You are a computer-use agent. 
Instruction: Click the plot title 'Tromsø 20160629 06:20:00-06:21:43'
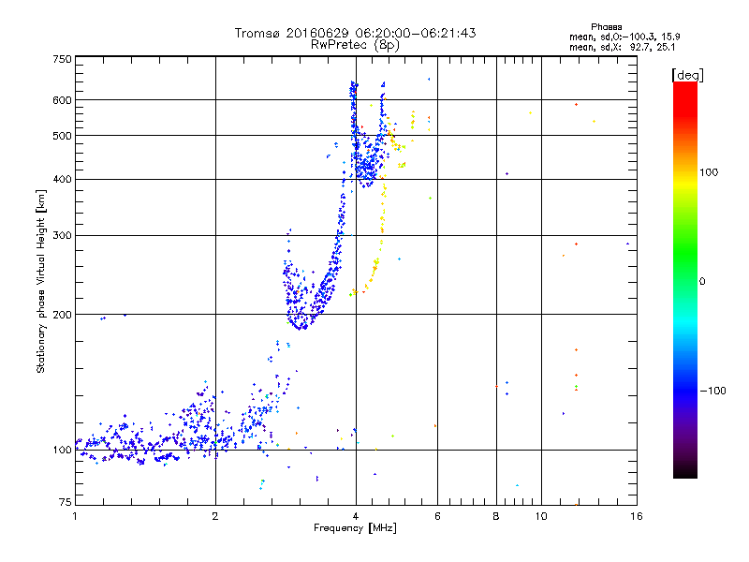(355, 33)
